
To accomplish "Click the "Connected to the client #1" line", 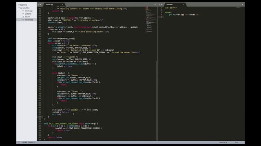I will pyautogui.click(x=83, y=50).
